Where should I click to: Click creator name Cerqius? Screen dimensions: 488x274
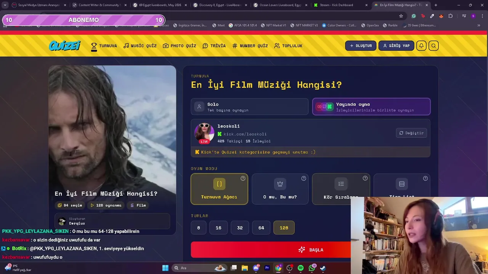point(77,223)
